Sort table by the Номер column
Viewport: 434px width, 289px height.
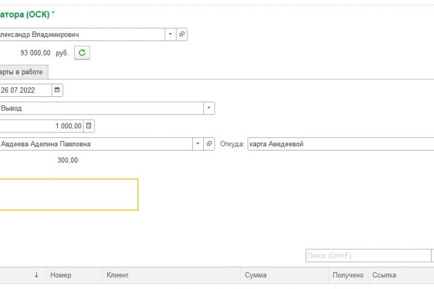tap(61, 275)
